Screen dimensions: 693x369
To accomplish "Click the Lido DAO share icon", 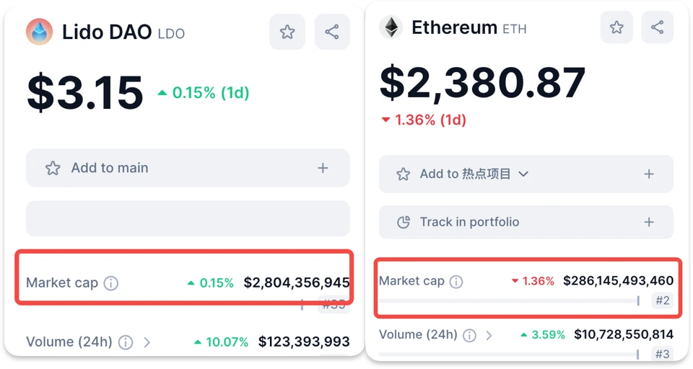I will 332,32.
